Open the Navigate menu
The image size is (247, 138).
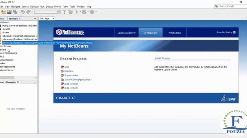pos(15,7)
